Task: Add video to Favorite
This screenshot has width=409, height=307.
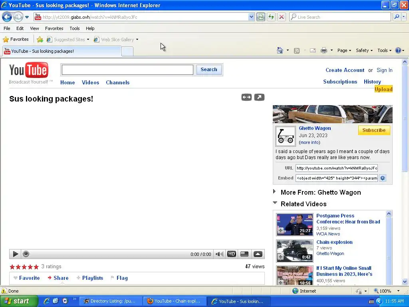Action: tap(26, 278)
